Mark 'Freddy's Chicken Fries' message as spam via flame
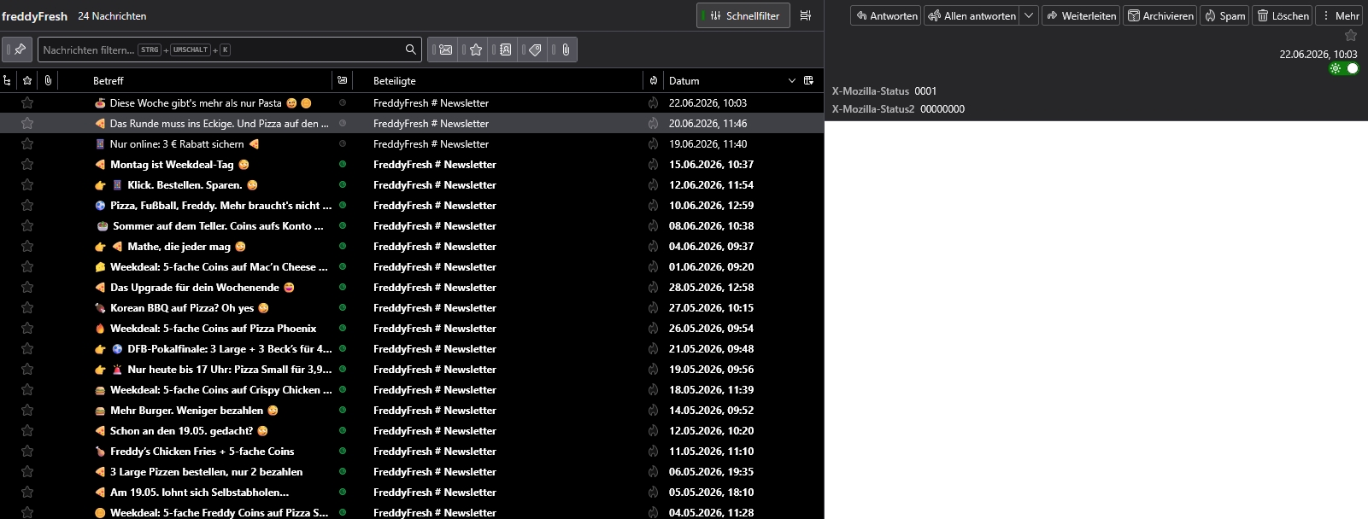Viewport: 1368px width, 519px height. pyautogui.click(x=654, y=451)
